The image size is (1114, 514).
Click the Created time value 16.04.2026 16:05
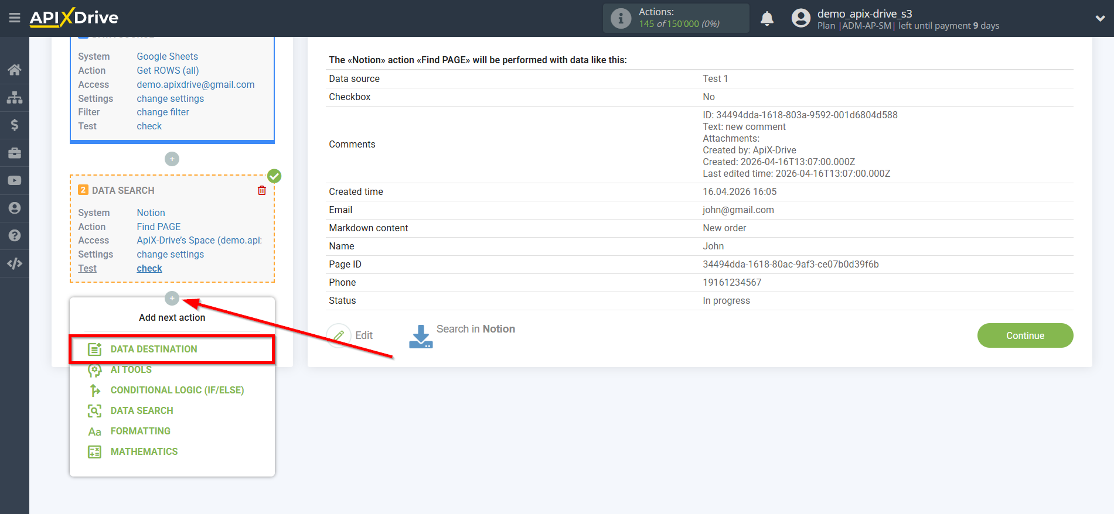click(x=740, y=191)
